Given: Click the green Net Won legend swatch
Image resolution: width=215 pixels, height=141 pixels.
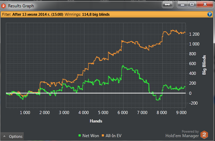Looking at the screenshot, I should pyautogui.click(x=80, y=135).
